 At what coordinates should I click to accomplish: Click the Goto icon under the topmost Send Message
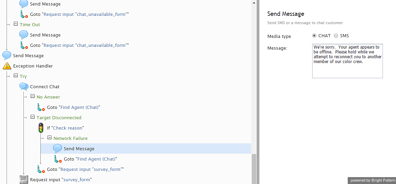pos(24,14)
